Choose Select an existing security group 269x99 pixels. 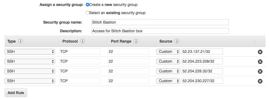coord(88,13)
